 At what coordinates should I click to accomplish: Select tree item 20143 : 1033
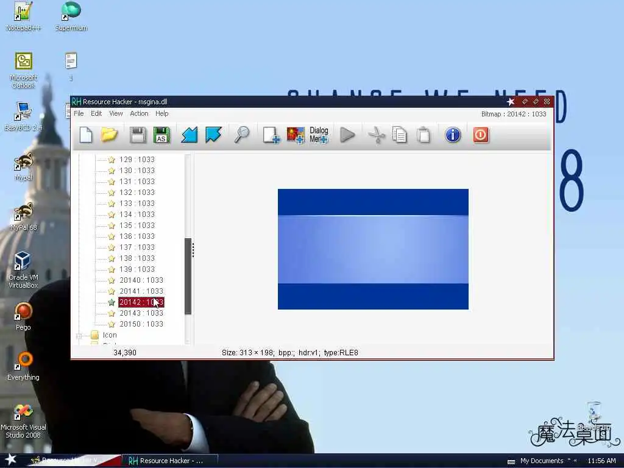[x=141, y=313]
